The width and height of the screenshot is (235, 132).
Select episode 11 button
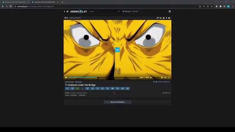coord(117,88)
